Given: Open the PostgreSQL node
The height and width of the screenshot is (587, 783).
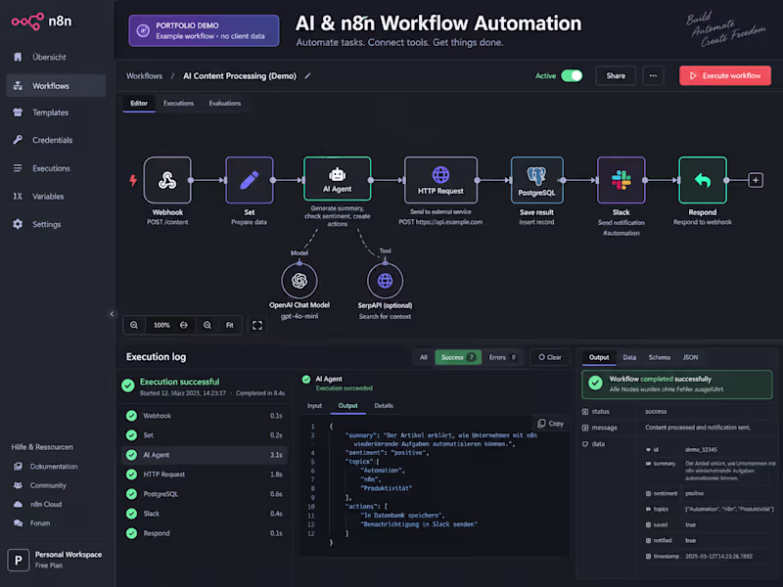Looking at the screenshot, I should [x=536, y=180].
